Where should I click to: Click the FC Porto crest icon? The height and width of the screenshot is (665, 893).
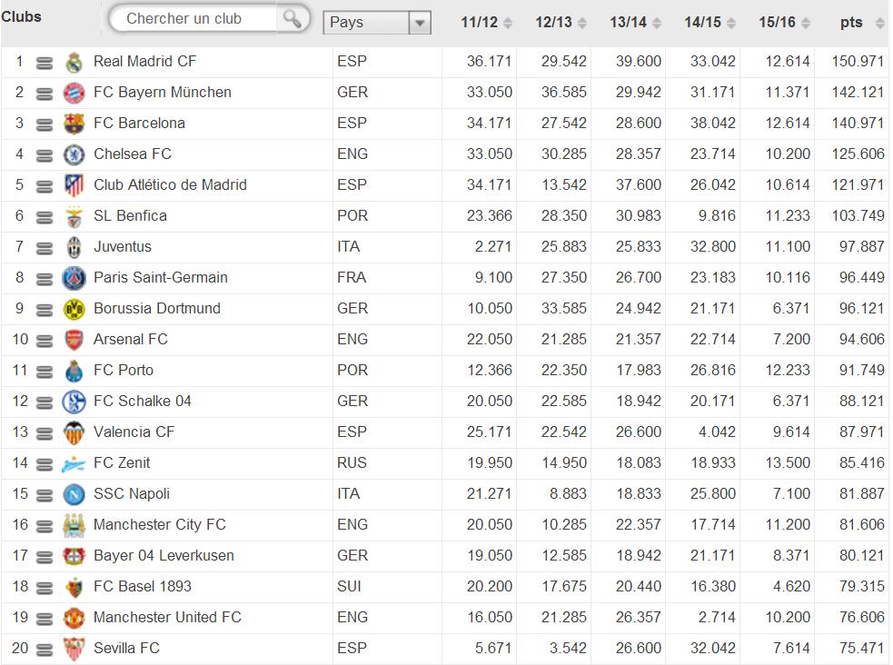(x=74, y=371)
